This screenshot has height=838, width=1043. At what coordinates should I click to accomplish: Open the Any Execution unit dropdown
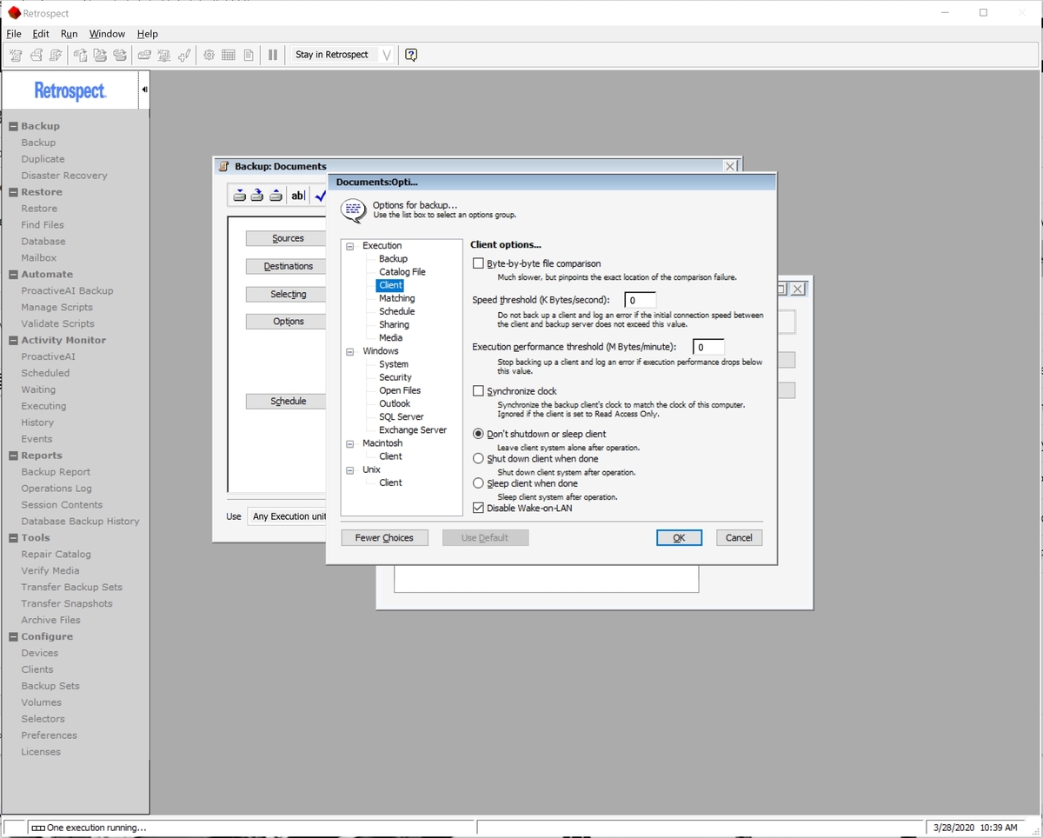(287, 516)
